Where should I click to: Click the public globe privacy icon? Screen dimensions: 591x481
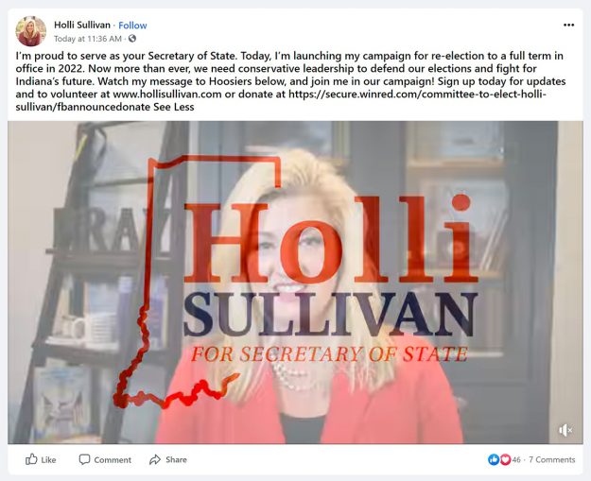pos(132,39)
